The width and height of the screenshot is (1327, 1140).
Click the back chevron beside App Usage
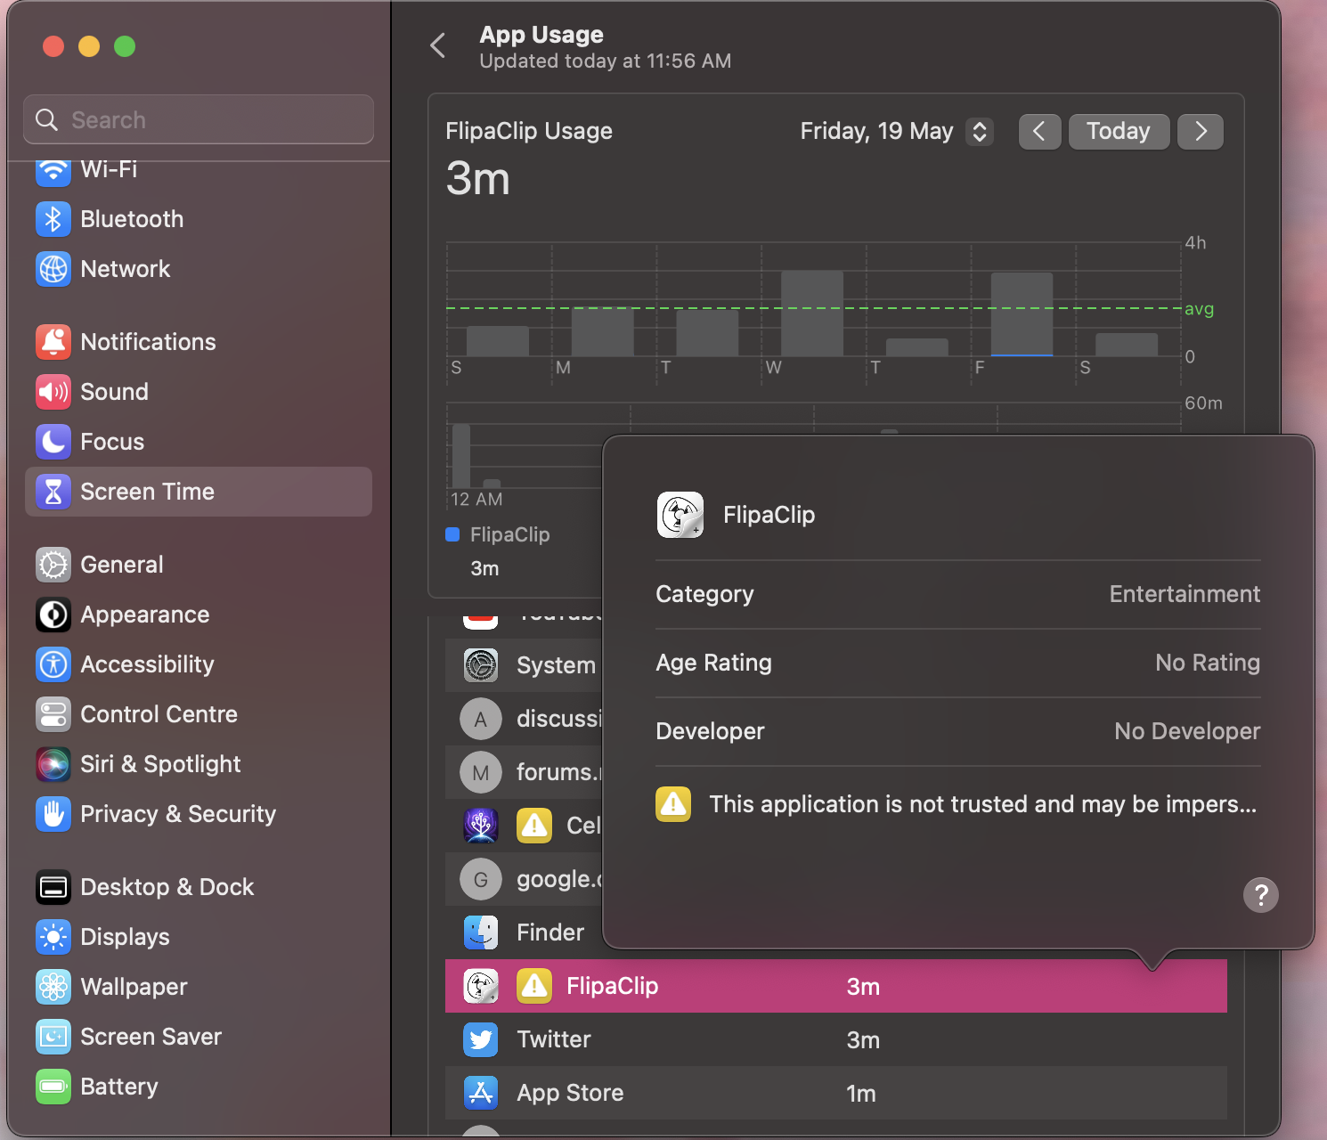(437, 46)
